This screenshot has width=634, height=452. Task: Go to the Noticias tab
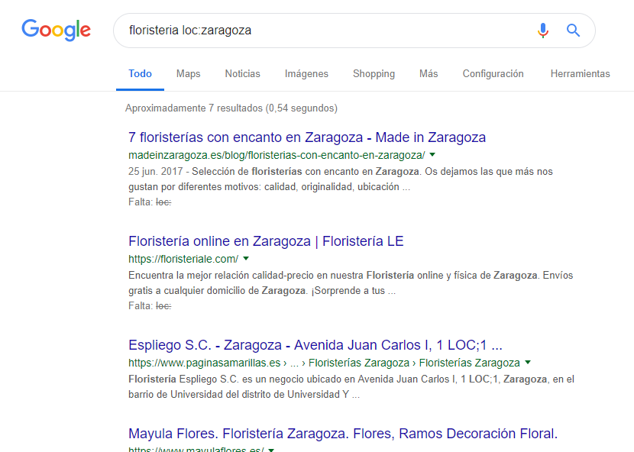click(x=242, y=74)
